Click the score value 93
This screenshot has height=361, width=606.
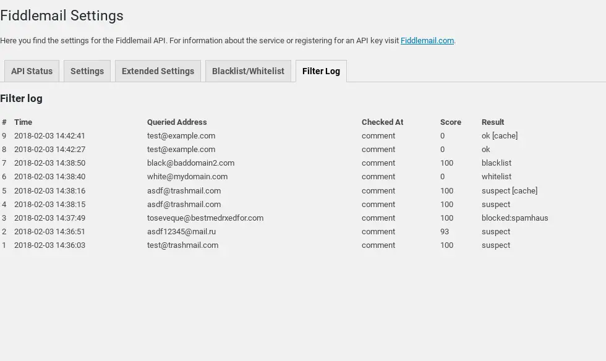[445, 232]
